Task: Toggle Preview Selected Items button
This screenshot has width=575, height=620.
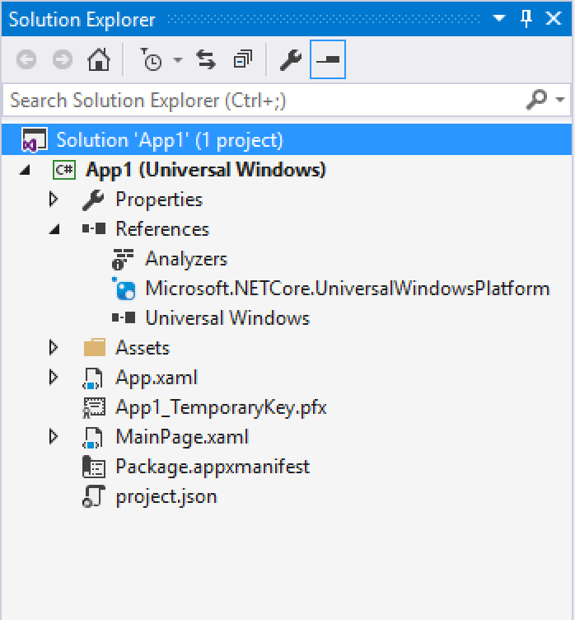Action: pos(328,60)
